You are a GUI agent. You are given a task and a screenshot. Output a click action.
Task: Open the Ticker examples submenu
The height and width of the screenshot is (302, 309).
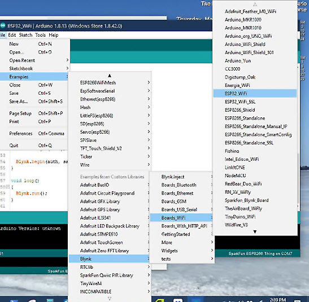point(110,156)
